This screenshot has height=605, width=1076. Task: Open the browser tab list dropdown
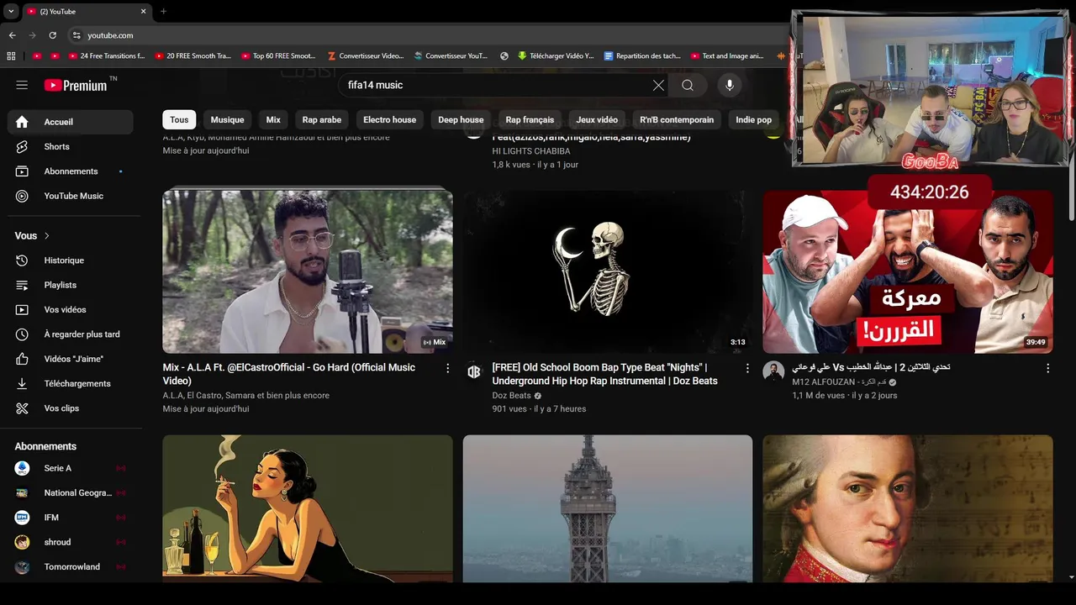pos(10,12)
